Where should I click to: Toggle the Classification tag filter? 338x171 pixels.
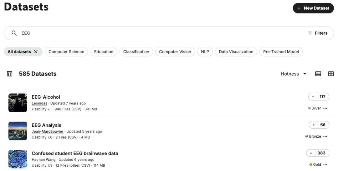[x=136, y=52]
